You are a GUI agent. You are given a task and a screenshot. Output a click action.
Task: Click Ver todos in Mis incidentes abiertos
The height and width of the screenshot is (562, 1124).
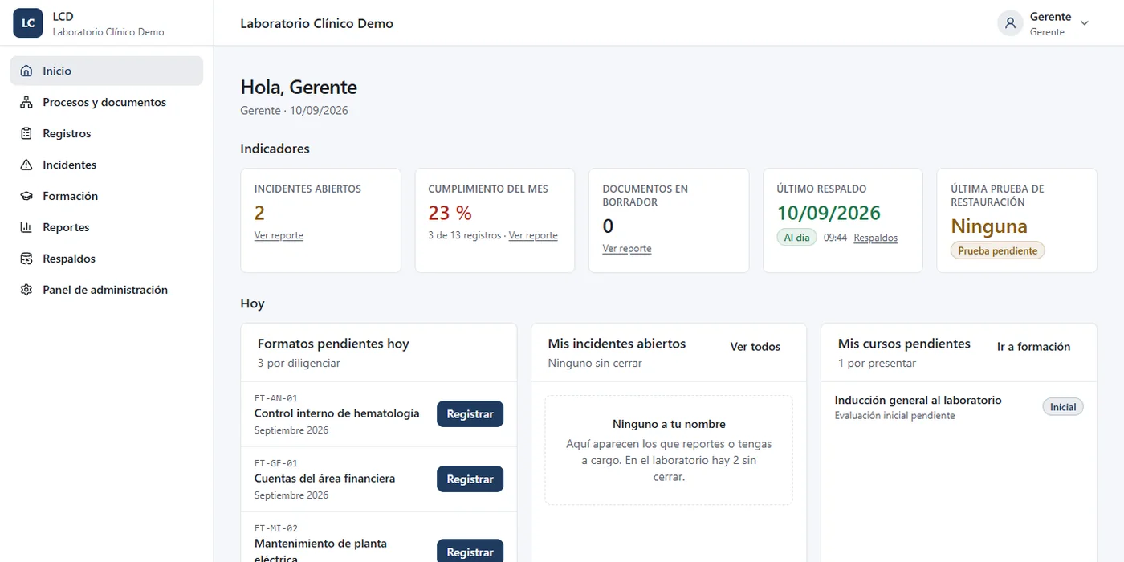(755, 347)
